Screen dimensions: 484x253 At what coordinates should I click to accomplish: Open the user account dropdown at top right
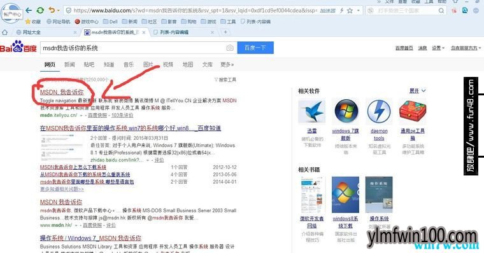coord(466,48)
